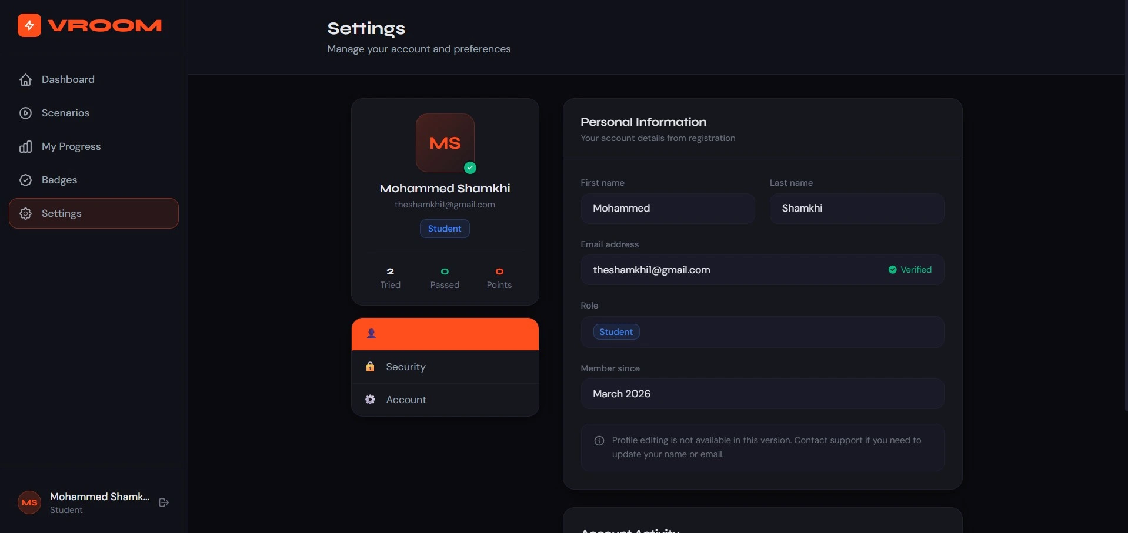Click the Badges checkmark icon

pos(25,180)
